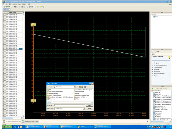This screenshot has width=172, height=129.
Task: Click the copy pages toolbar icon
Action: click(x=35, y=7)
